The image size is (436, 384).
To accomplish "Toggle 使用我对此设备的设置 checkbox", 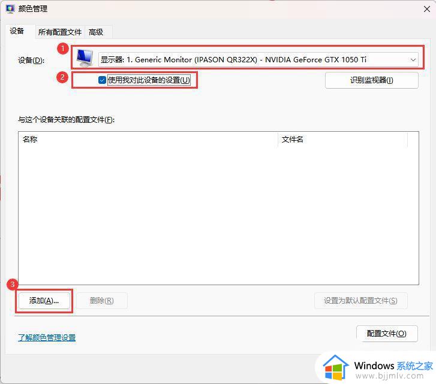I will point(102,80).
